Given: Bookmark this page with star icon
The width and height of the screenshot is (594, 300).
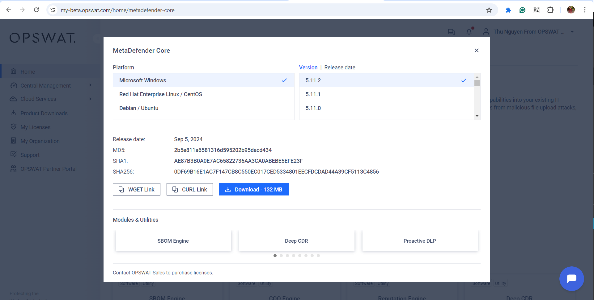Looking at the screenshot, I should 489,10.
